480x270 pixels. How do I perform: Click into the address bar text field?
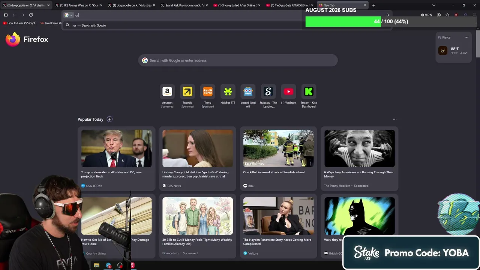pos(229,15)
